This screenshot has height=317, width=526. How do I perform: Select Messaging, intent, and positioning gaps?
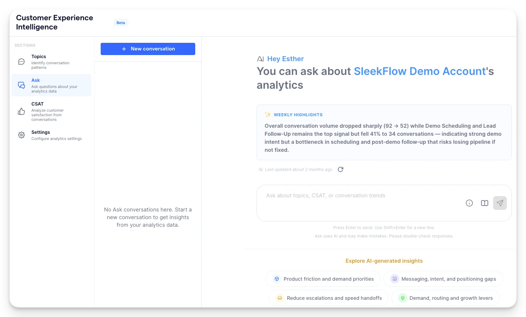[x=443, y=279]
